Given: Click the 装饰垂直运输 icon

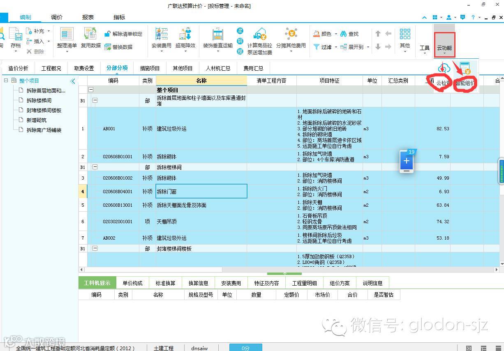Looking at the screenshot, I should (x=217, y=34).
